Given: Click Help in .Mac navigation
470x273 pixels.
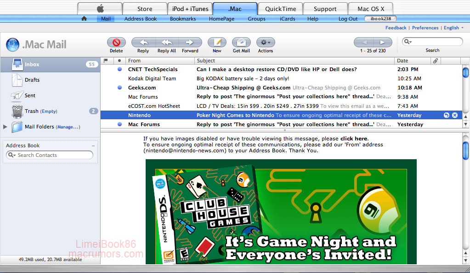Looking at the screenshot, I should (312, 18).
